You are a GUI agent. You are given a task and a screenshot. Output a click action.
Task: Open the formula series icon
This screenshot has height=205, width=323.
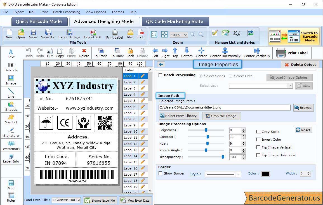pos(237,33)
